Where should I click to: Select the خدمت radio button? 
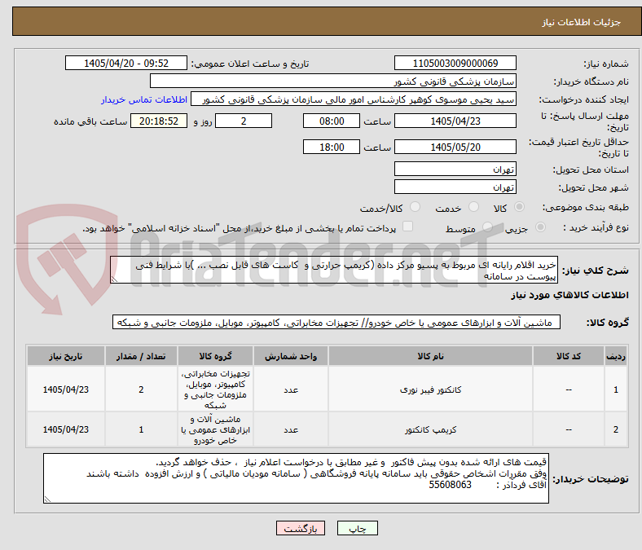(x=473, y=207)
